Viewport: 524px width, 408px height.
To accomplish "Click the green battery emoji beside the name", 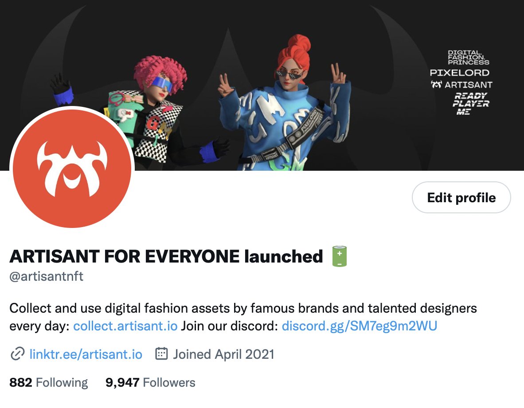I will (x=339, y=256).
